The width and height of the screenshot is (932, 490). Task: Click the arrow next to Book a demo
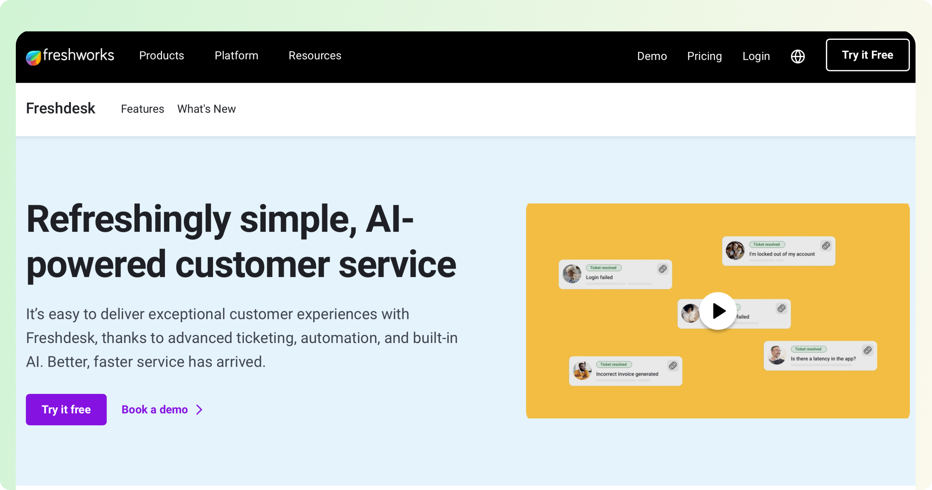(199, 409)
